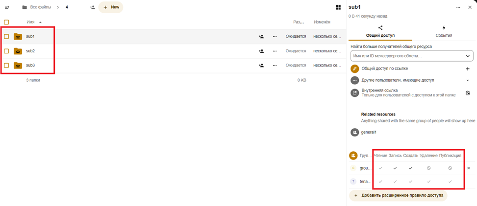Click Добавить расширенное правило доступа

click(x=399, y=195)
